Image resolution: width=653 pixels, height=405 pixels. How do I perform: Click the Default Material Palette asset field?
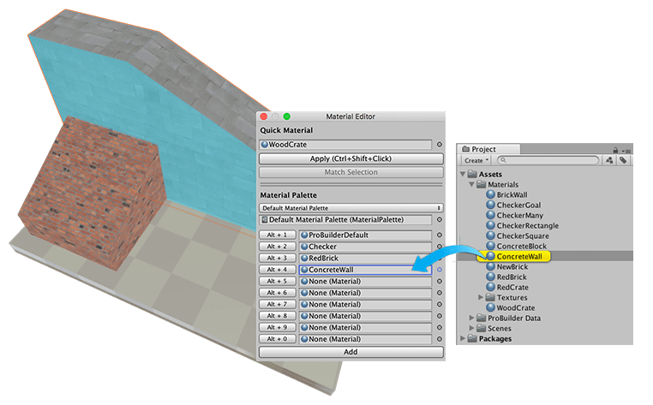[345, 220]
